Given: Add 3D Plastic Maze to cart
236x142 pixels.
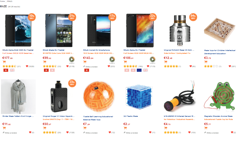Looking at the screenshot, I should (x=125, y=128).
